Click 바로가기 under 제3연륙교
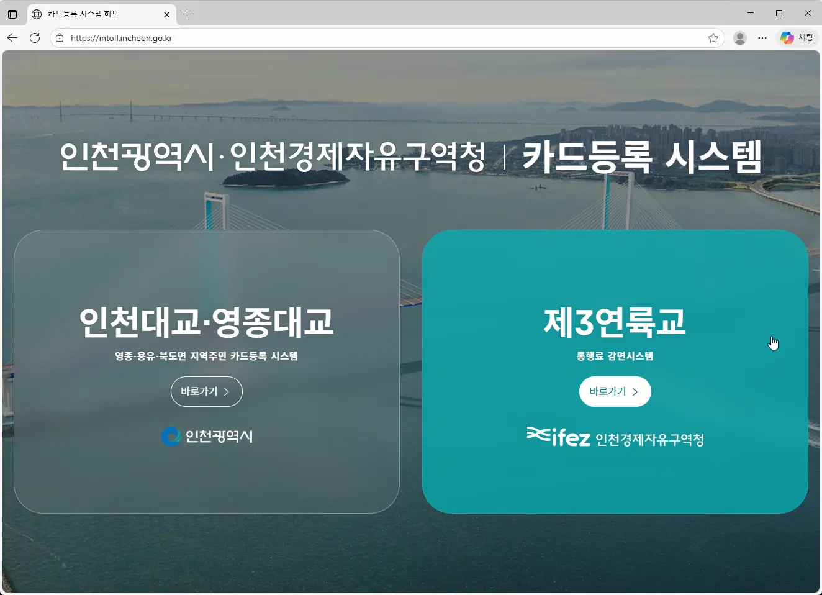 tap(615, 391)
